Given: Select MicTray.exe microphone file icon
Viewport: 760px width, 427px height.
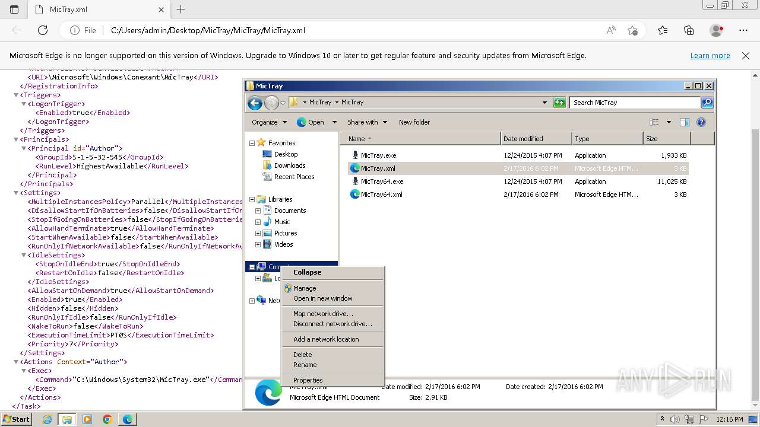Looking at the screenshot, I should point(355,155).
